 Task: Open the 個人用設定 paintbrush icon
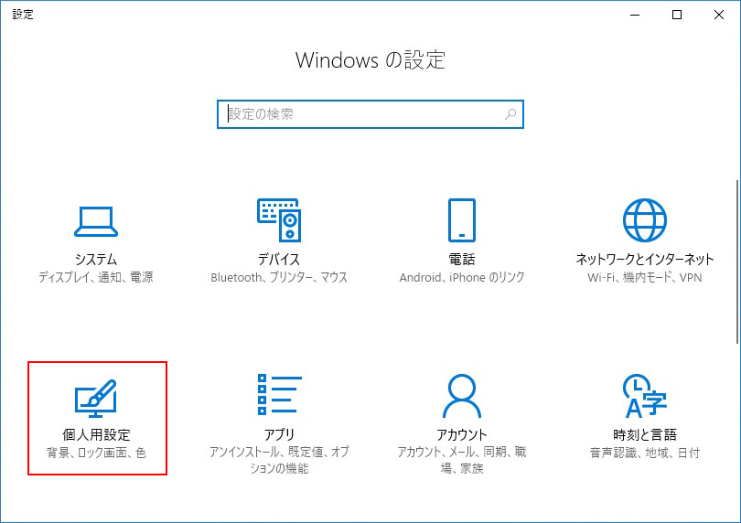coord(96,399)
